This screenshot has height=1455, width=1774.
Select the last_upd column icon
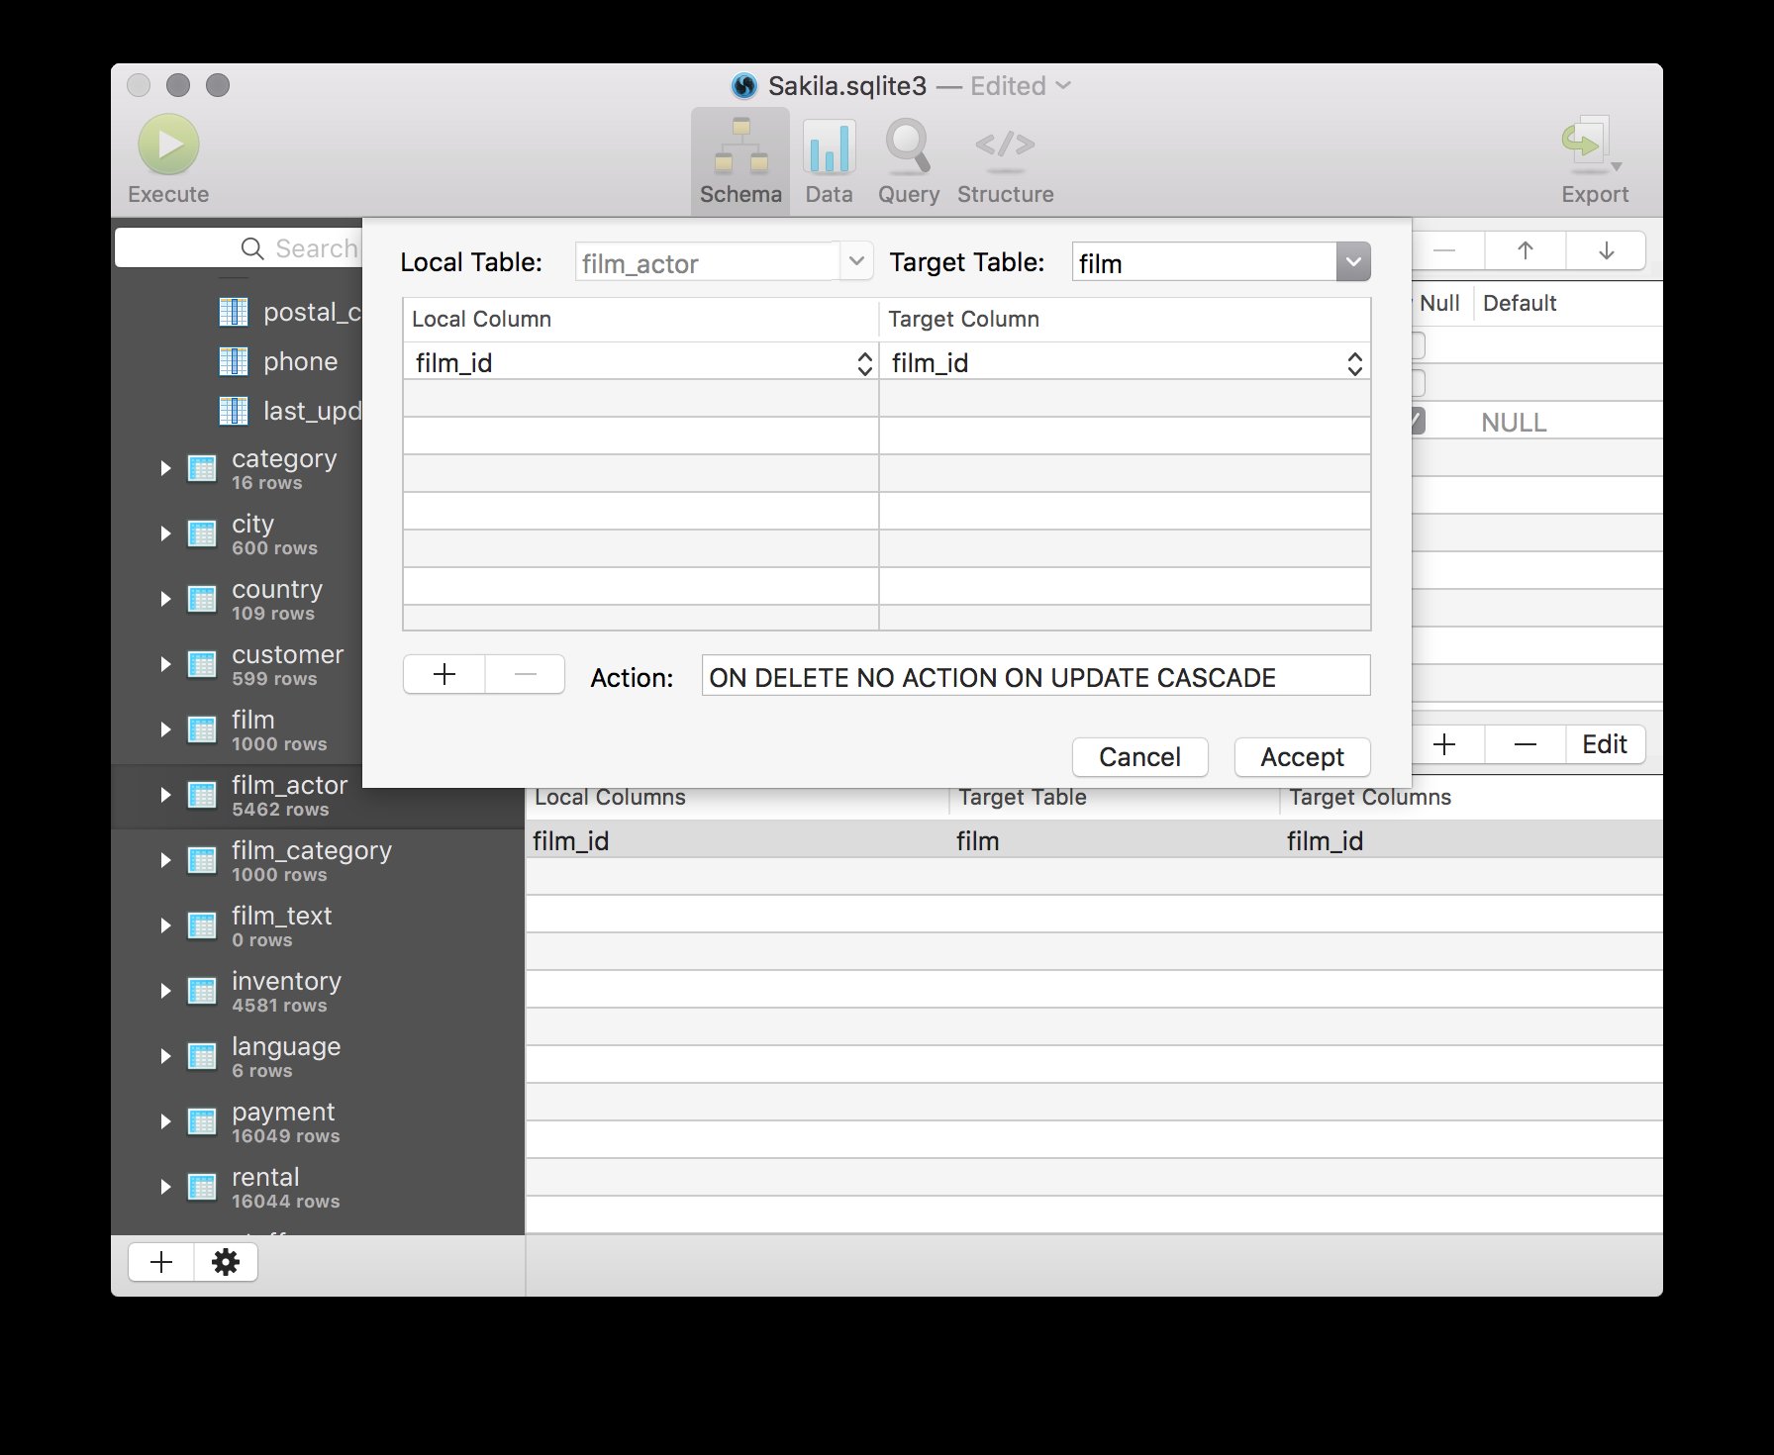point(234,411)
